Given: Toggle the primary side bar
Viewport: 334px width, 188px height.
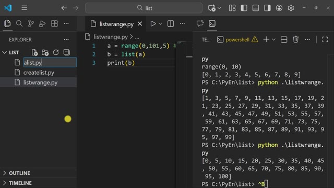Looking at the screenshot, I should pyautogui.click(x=244, y=8).
